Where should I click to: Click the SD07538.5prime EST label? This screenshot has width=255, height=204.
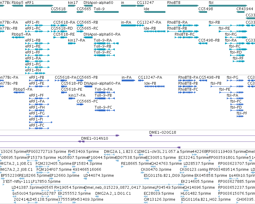(x=131, y=158)
